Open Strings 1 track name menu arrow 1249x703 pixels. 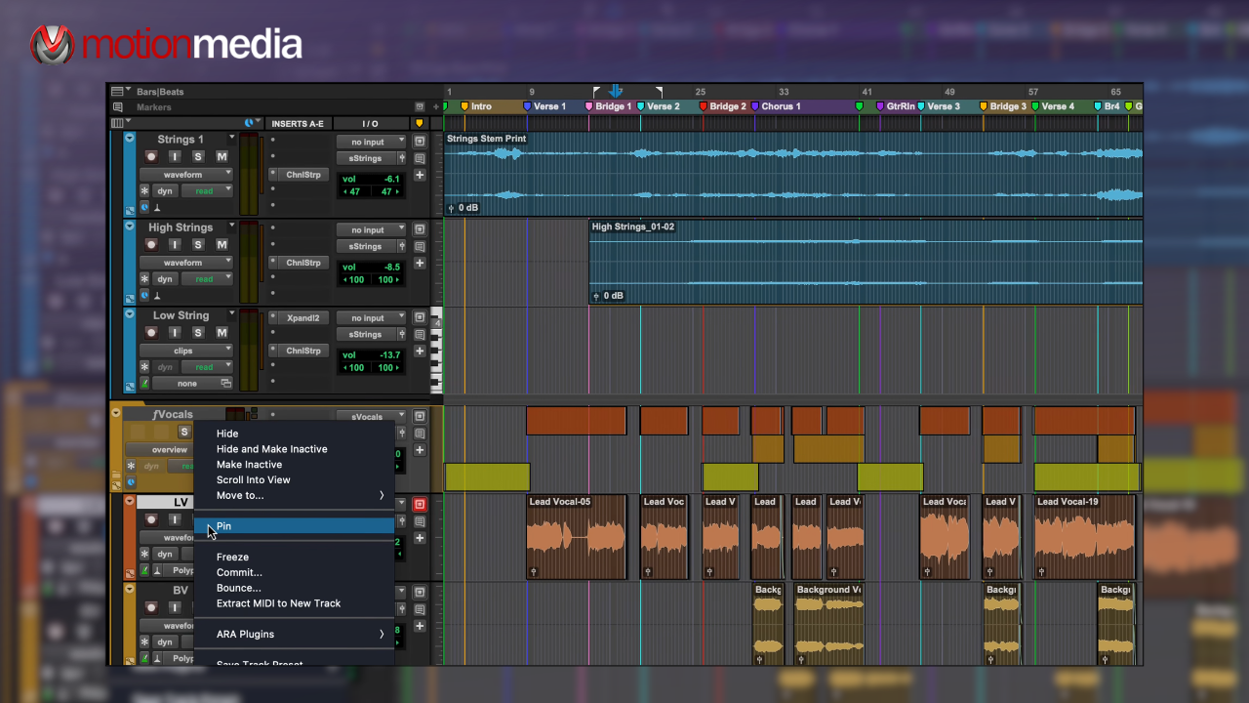click(x=231, y=139)
